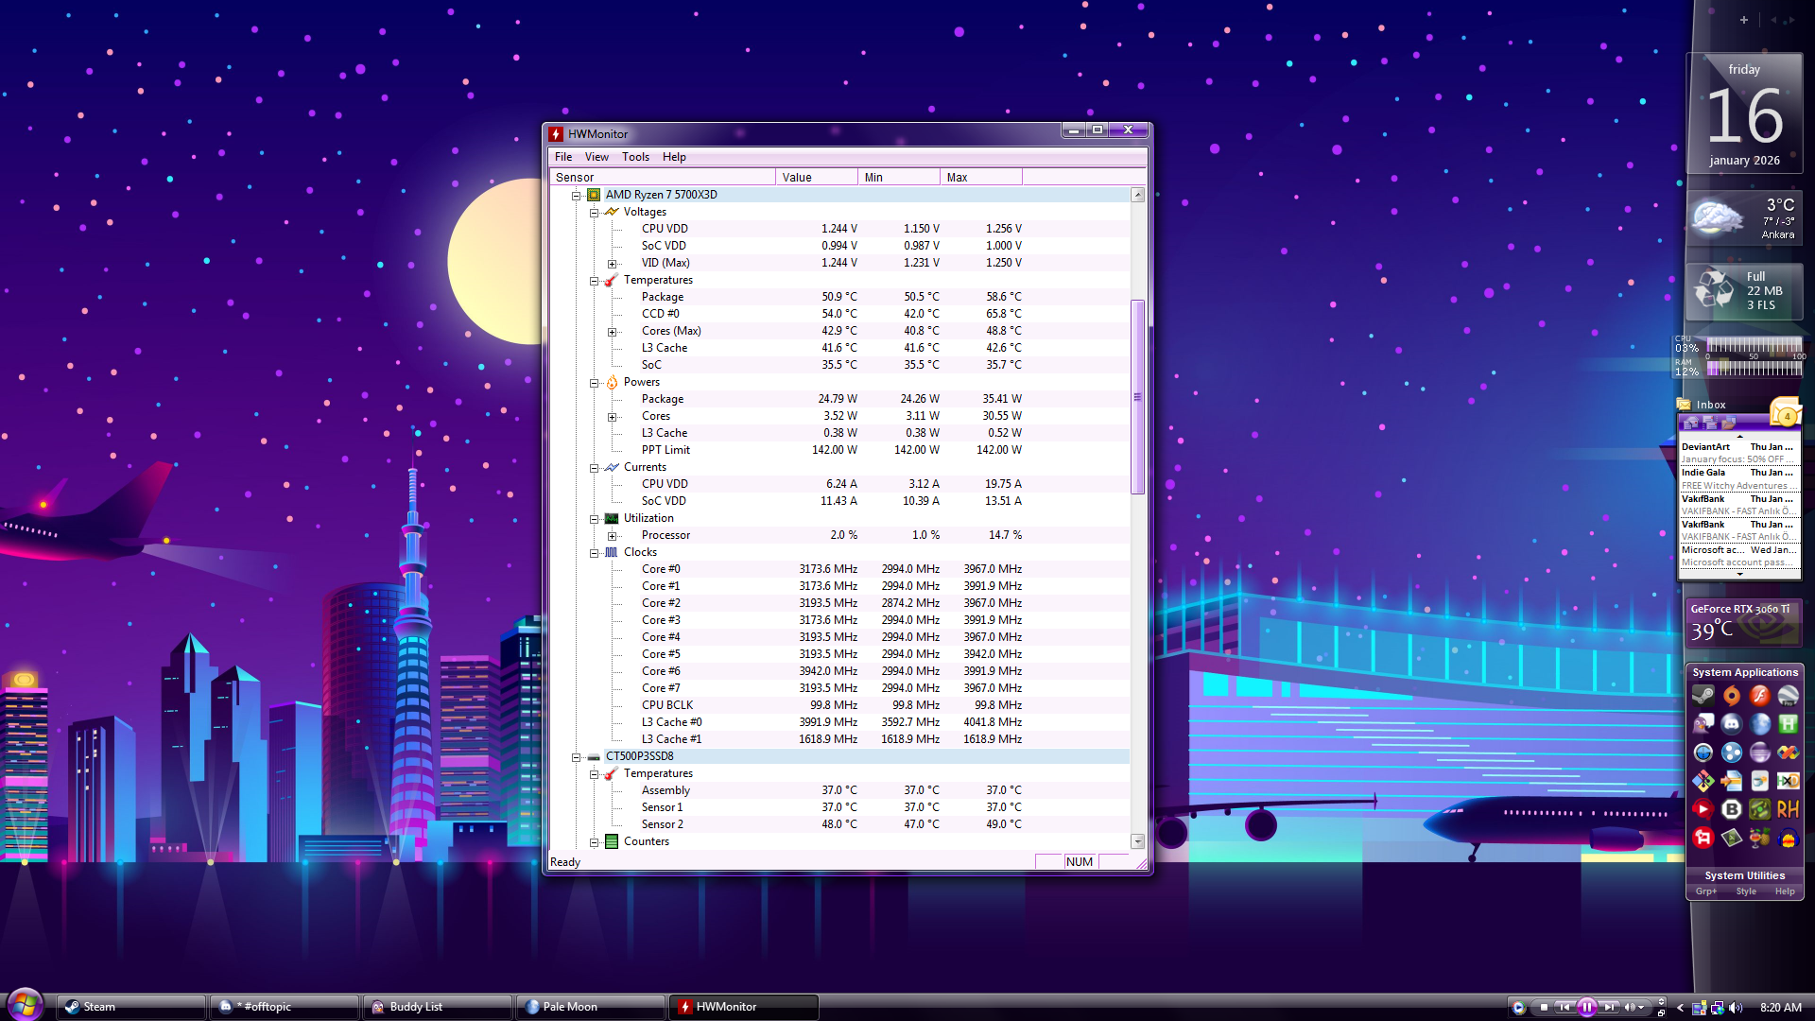Switch to Pale Moon in the taskbar
Viewport: 1815px width, 1021px height.
tap(591, 1007)
